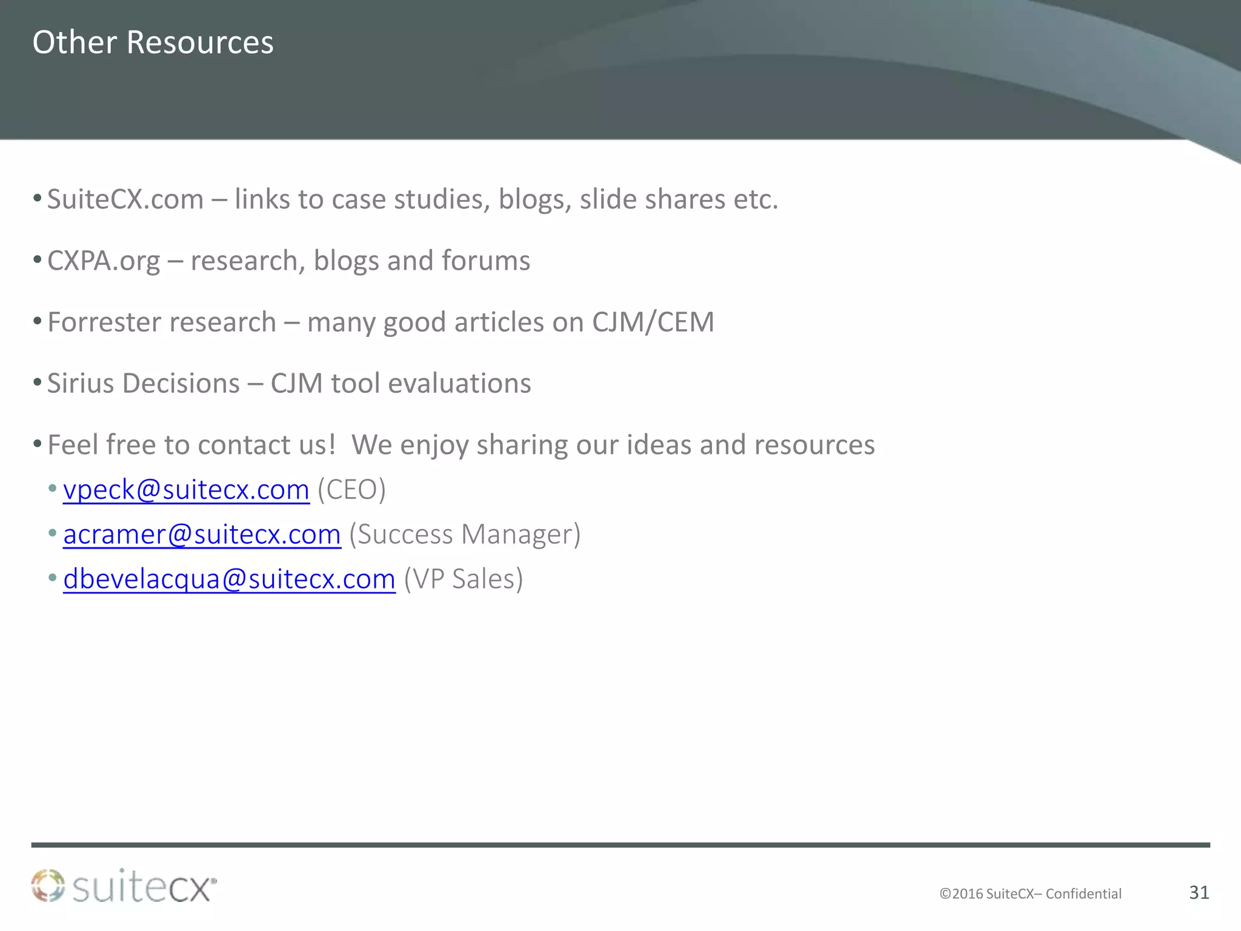
Task: Click the '(Success Manager)' label text
Action: coord(465,535)
